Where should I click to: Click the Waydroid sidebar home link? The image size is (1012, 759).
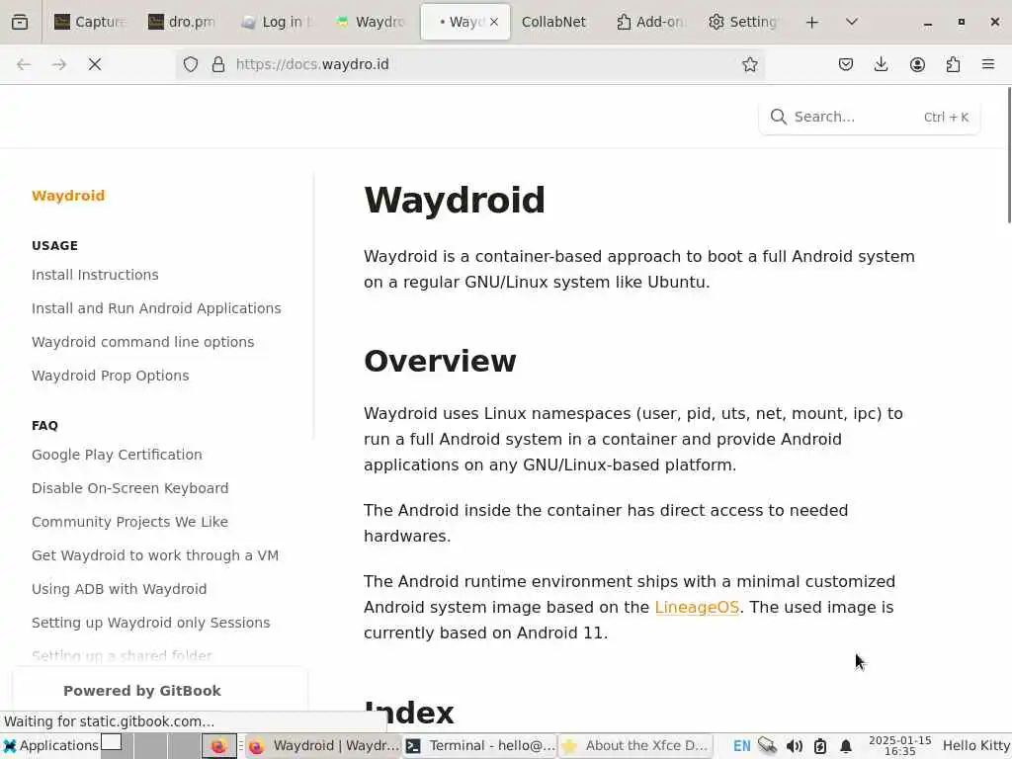pyautogui.click(x=68, y=196)
